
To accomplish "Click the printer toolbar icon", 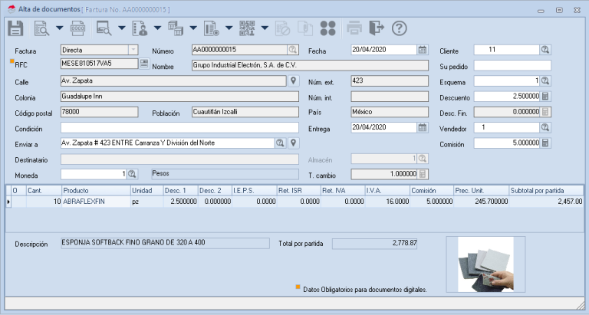I will (x=354, y=28).
